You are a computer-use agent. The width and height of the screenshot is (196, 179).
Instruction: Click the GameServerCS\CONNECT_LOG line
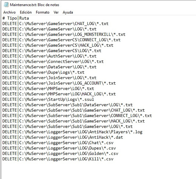[x=61, y=40]
